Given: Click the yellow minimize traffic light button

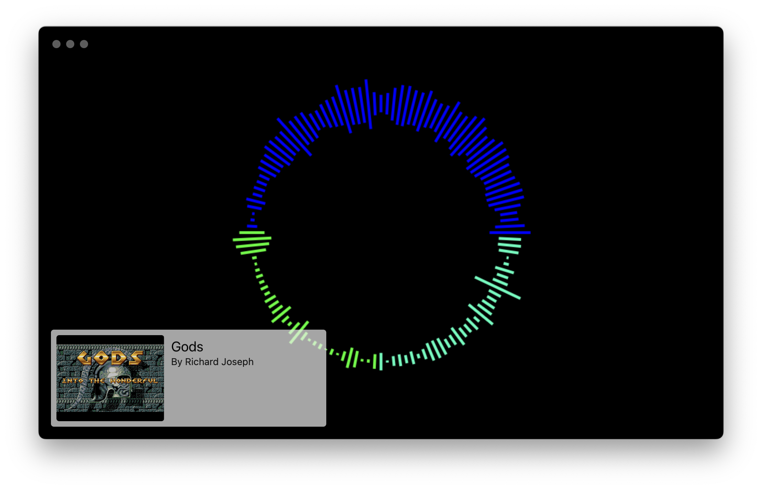Looking at the screenshot, I should pyautogui.click(x=70, y=44).
